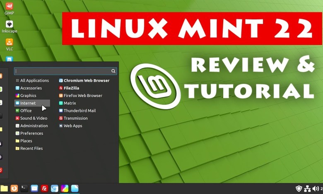
Task: Select the Accessories category
Action: point(32,88)
